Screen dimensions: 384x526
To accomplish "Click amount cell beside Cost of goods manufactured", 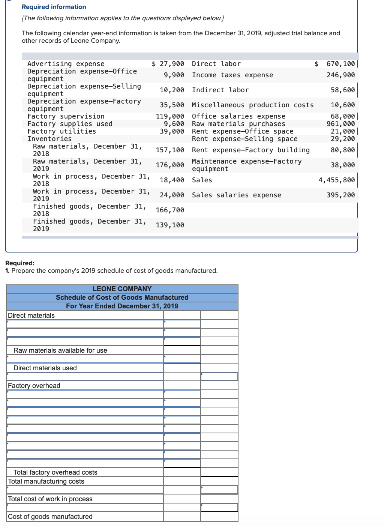I will pos(219,516).
